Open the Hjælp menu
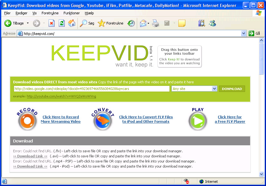This screenshot has width=266, height=186. point(89,13)
